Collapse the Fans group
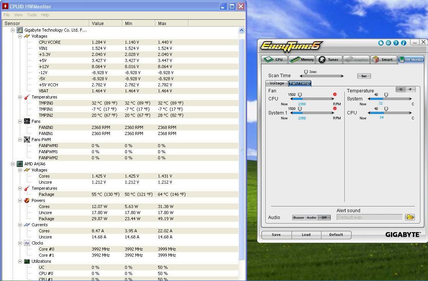The width and height of the screenshot is (428, 281). [x=20, y=121]
